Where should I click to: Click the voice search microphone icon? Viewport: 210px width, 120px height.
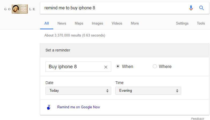pyautogui.click(x=191, y=8)
